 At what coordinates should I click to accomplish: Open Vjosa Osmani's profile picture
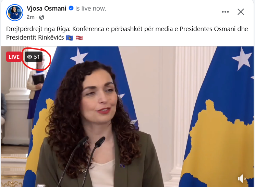[15, 13]
